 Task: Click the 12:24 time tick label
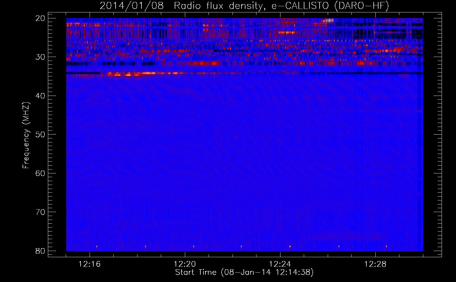tap(280, 264)
